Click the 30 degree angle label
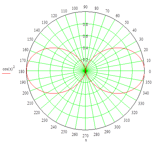Viewport: 163px width, 148px height. tap(141, 39)
